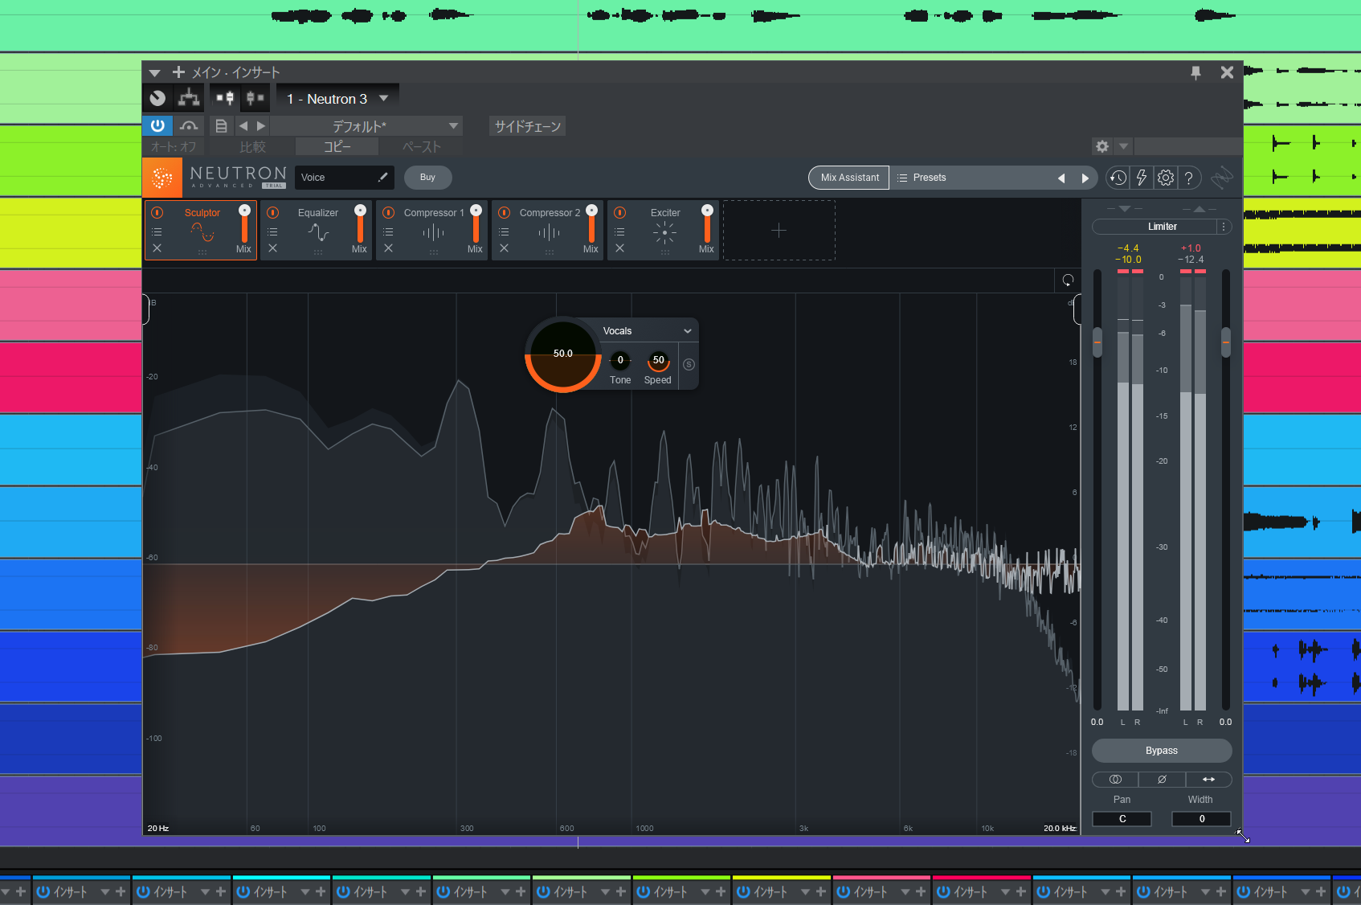
Task: Click the macro controls knob icon
Action: point(157,98)
